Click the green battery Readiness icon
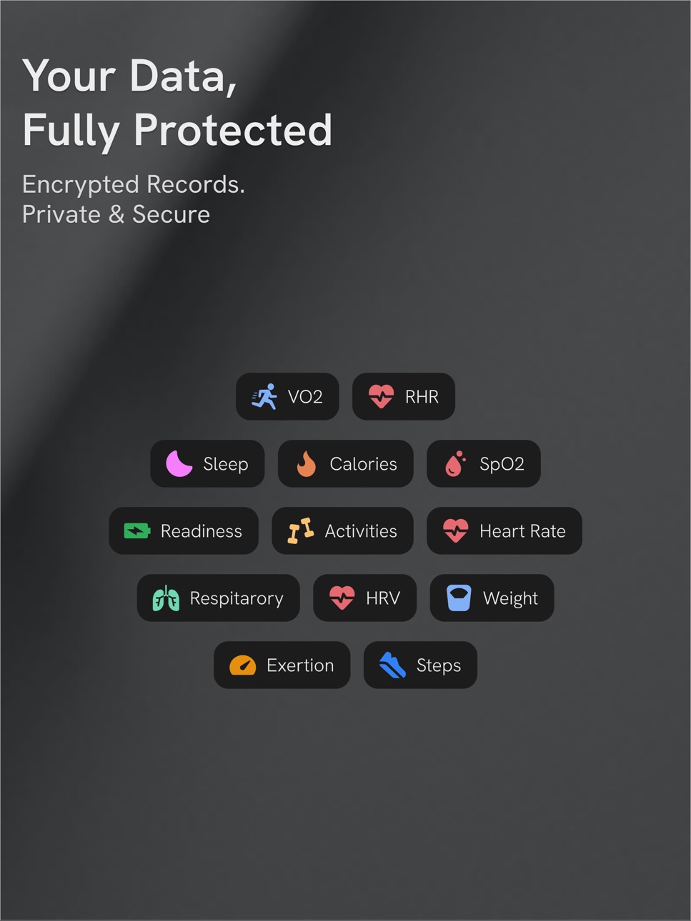The width and height of the screenshot is (691, 921). (x=137, y=530)
